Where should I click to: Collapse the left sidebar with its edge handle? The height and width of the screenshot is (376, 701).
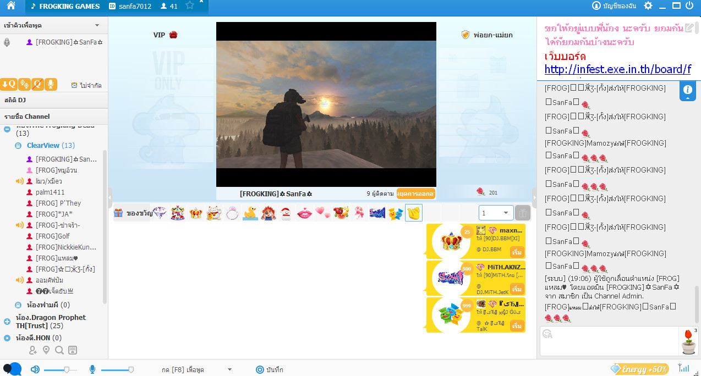[x=110, y=197]
